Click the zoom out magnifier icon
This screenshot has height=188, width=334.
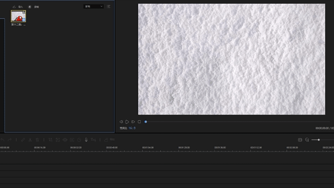pyautogui.click(x=307, y=140)
